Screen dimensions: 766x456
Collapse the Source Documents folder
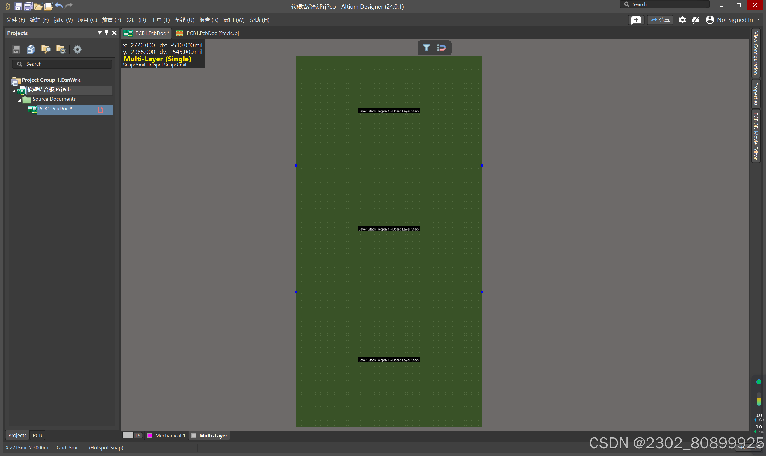[x=19, y=100]
